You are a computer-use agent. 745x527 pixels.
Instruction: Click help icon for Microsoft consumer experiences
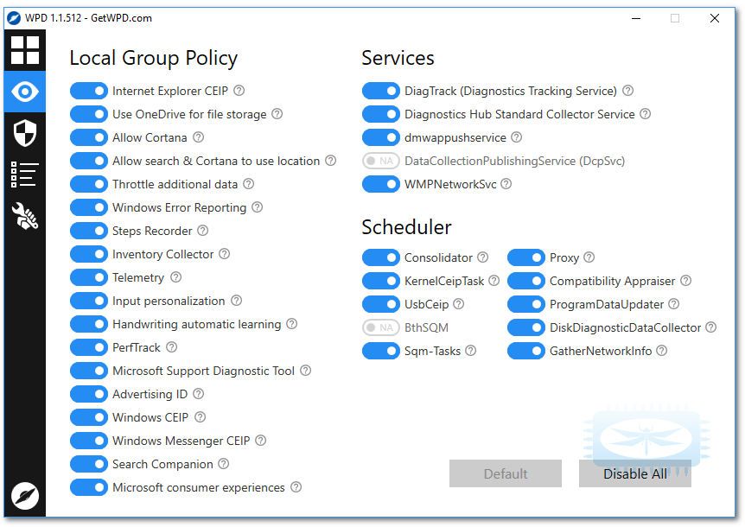(296, 486)
